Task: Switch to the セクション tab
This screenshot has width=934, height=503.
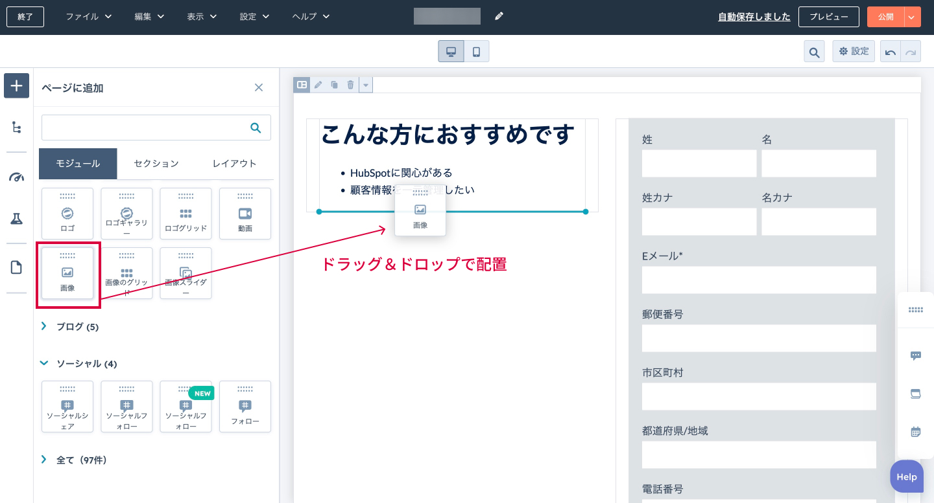Action: (x=156, y=164)
